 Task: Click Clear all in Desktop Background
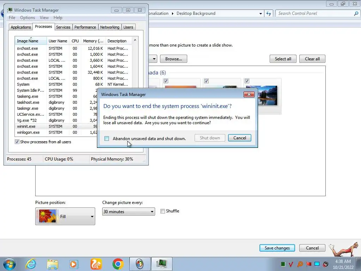(312, 59)
